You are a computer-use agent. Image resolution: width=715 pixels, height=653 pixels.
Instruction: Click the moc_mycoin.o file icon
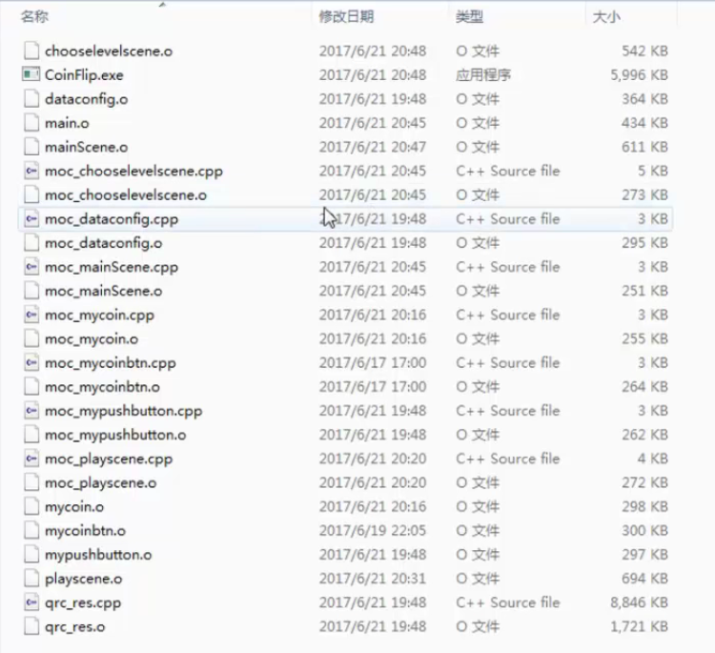coord(31,338)
